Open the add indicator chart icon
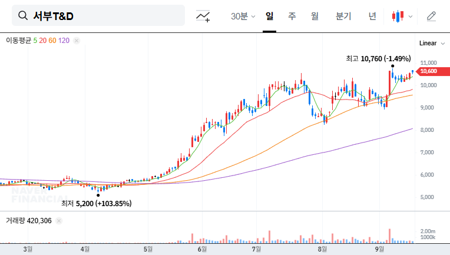The height and width of the screenshot is (255, 450). point(203,16)
